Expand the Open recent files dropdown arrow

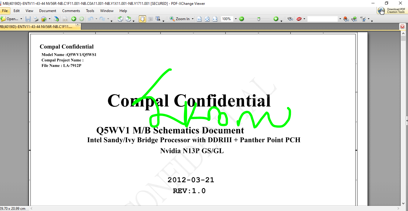[21, 19]
